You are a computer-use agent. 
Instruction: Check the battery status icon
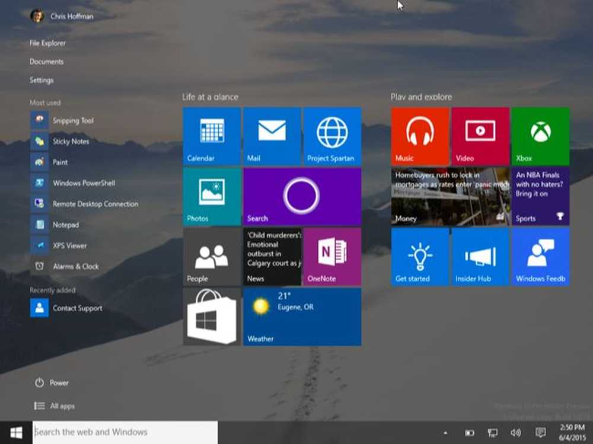(x=469, y=433)
